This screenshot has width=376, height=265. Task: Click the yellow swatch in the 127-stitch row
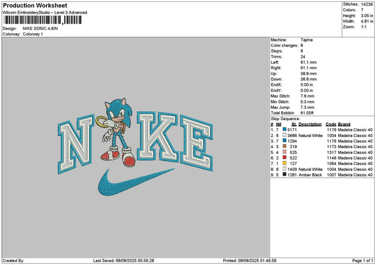click(x=285, y=163)
